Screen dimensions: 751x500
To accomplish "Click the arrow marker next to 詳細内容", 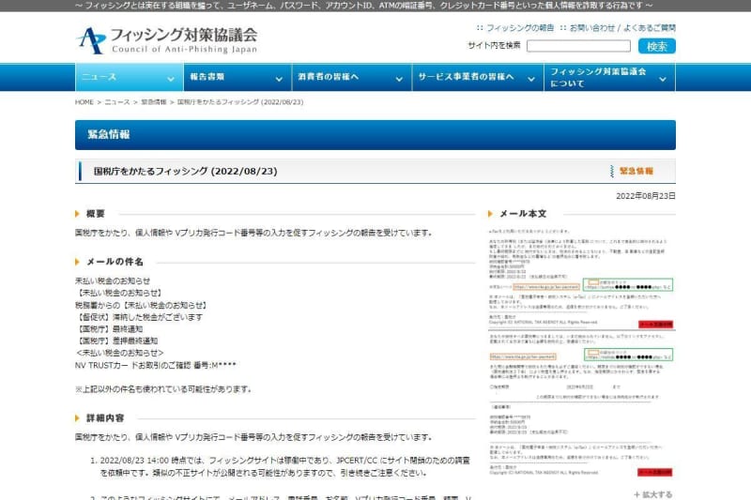I will pyautogui.click(x=79, y=417).
